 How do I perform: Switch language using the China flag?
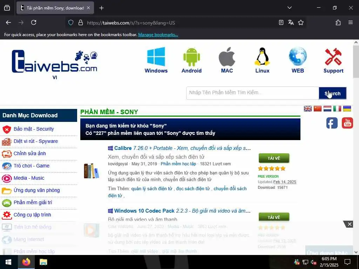coord(318,109)
